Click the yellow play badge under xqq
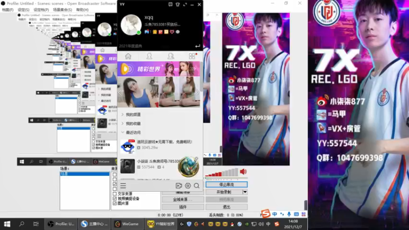The height and width of the screenshot is (230, 409). 166,32
